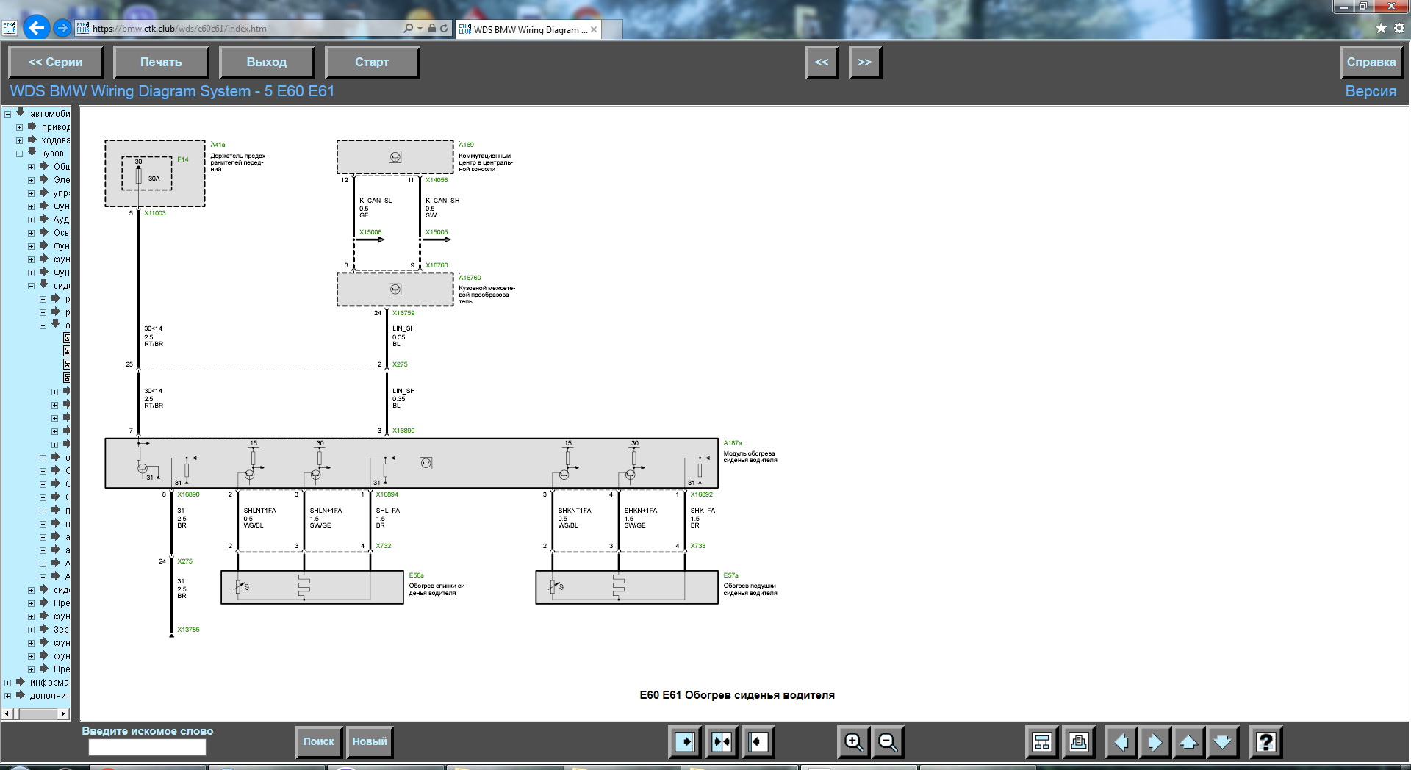
Task: Collapse the 'кузов' tree node
Action: pyautogui.click(x=20, y=154)
